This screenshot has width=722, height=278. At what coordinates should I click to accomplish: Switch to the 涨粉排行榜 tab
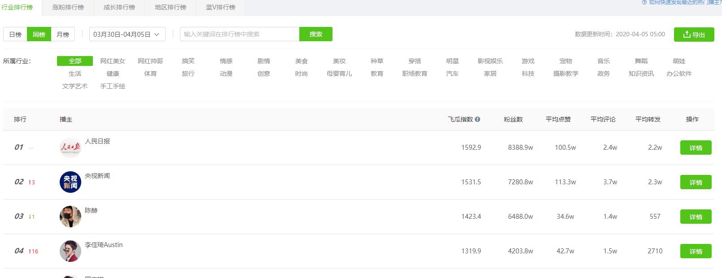point(68,7)
